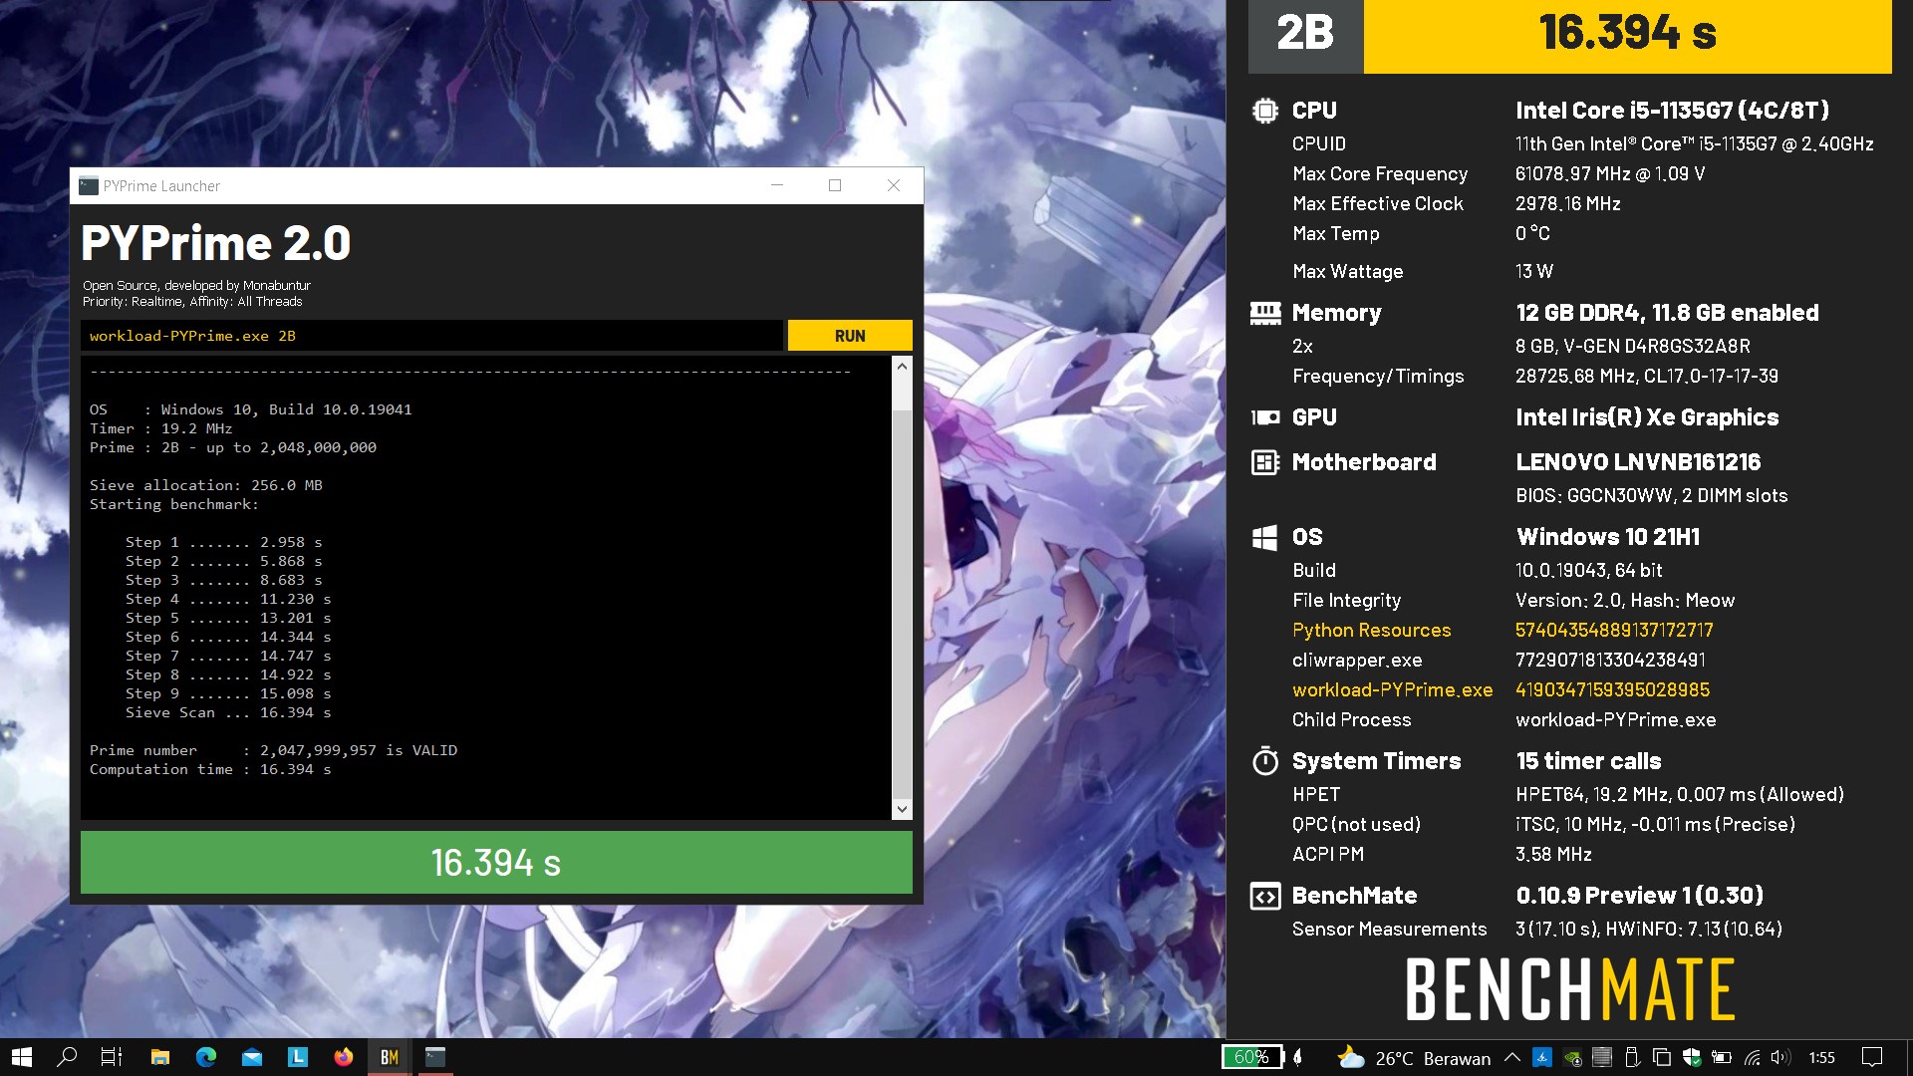Click the 'Prime number : 2,047,999,957 is VALID' line
The width and height of the screenshot is (1913, 1076).
[273, 750]
